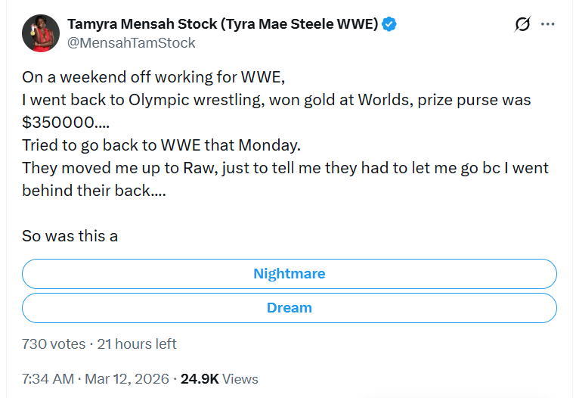Click the poll question 'So was this a'
This screenshot has height=398, width=576.
70,236
